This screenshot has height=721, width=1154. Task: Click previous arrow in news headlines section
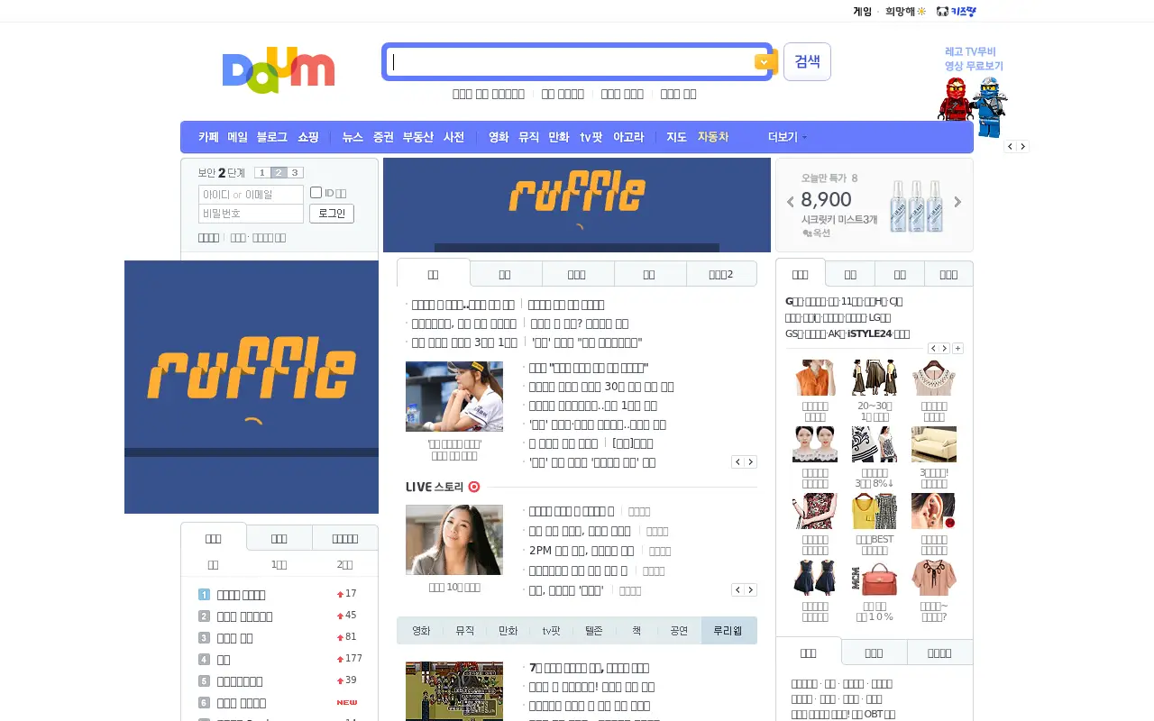click(737, 462)
